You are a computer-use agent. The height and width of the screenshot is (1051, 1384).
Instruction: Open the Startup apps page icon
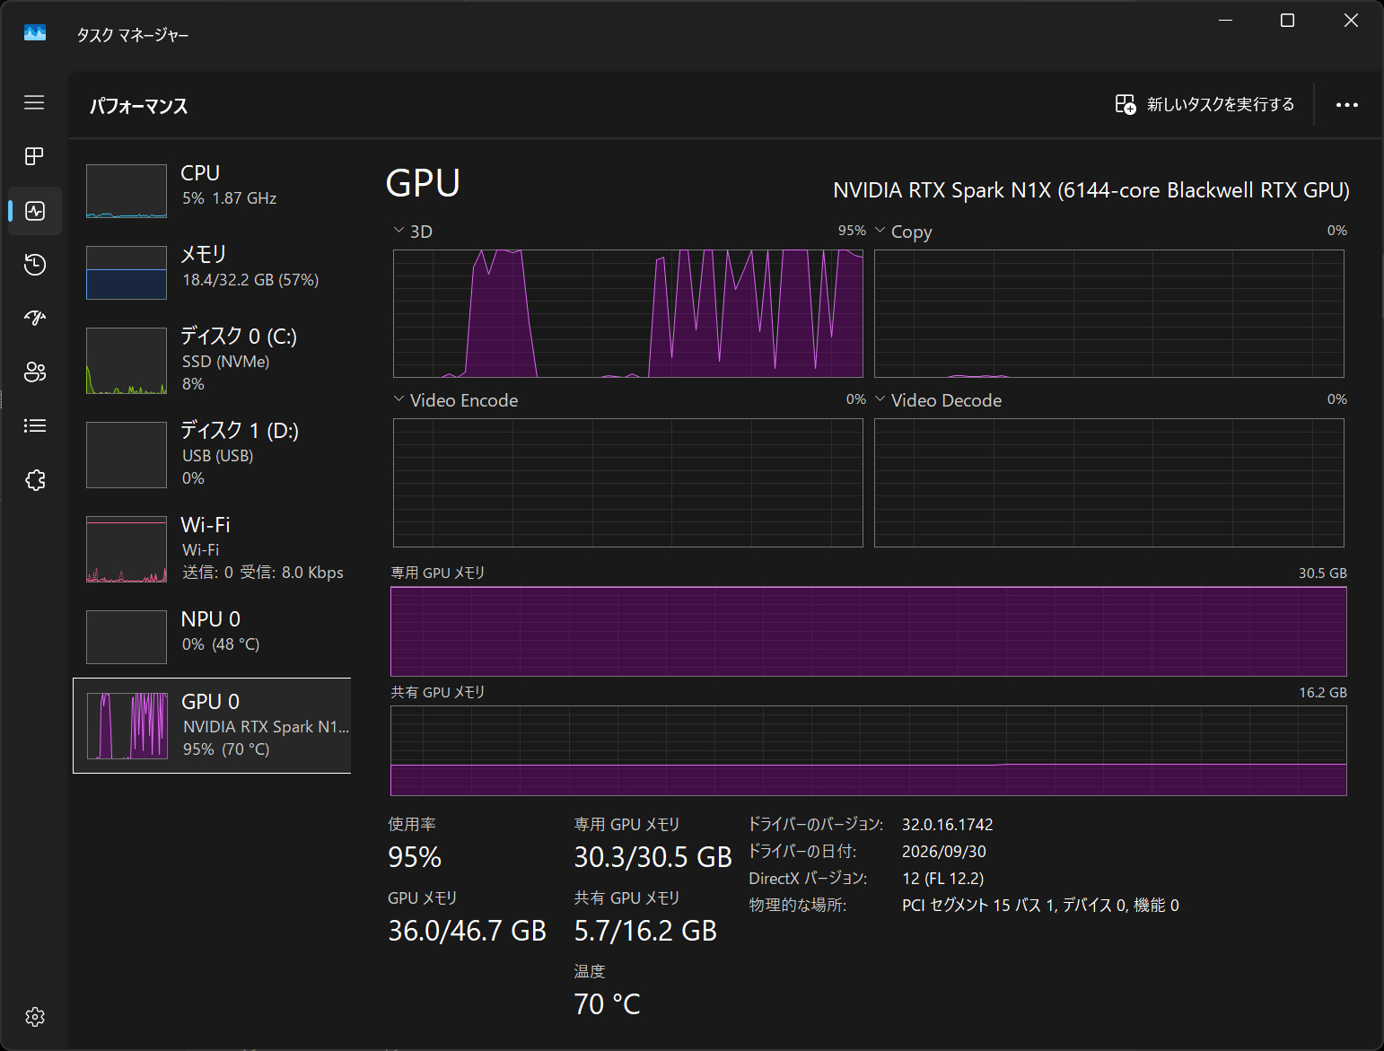pyautogui.click(x=34, y=318)
